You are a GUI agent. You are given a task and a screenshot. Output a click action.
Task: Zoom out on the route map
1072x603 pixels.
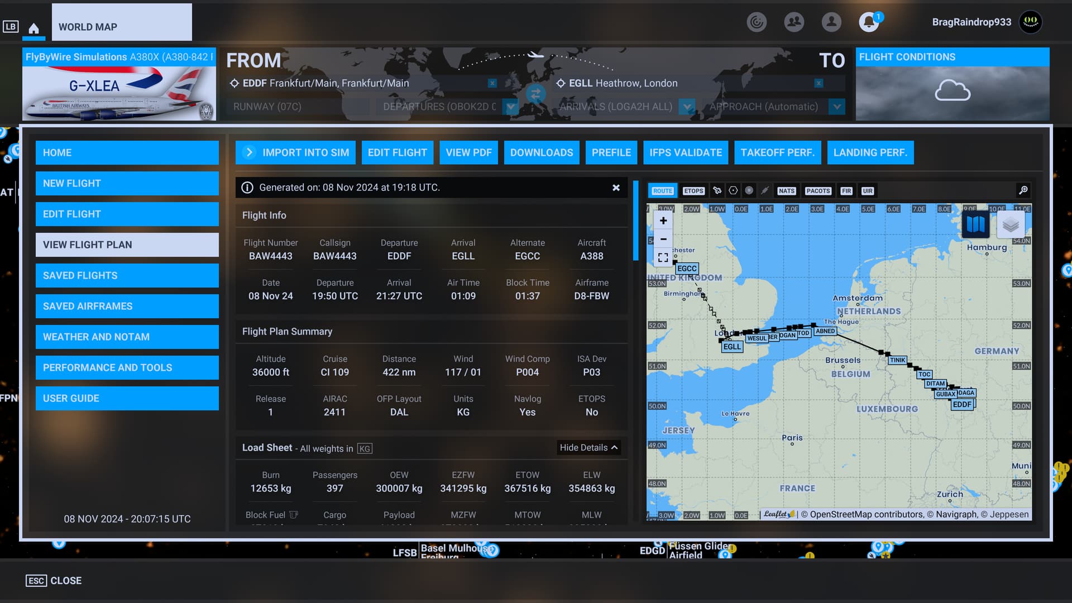(x=663, y=239)
